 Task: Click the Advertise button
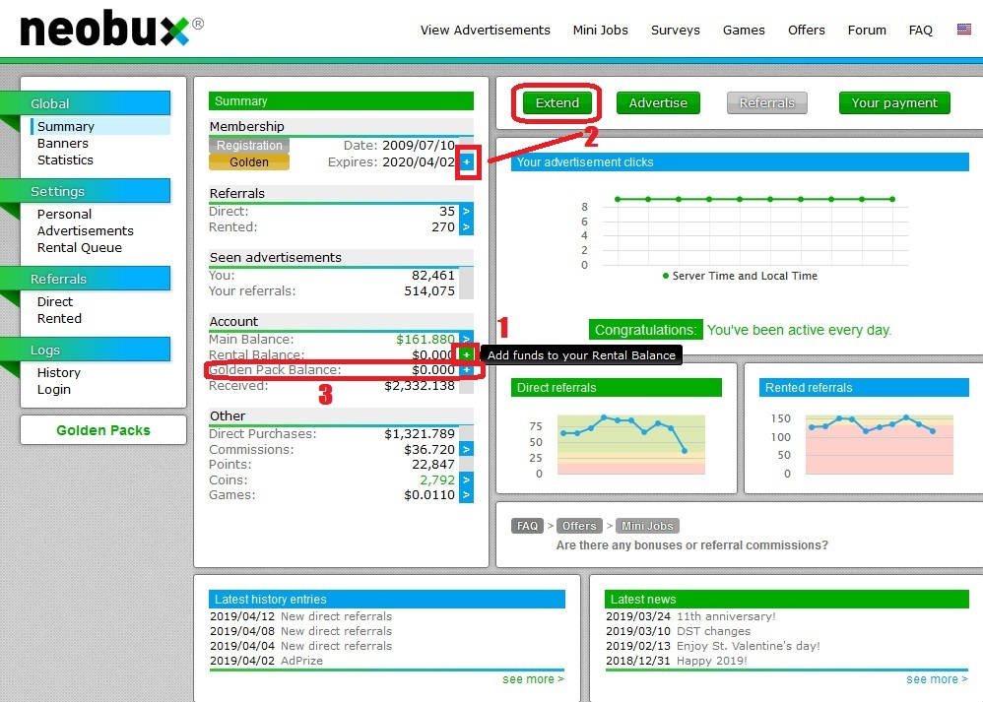(658, 102)
